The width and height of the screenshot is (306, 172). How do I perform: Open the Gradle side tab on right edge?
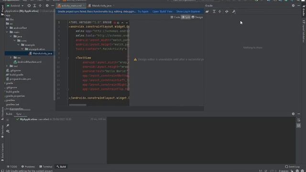tap(304, 11)
